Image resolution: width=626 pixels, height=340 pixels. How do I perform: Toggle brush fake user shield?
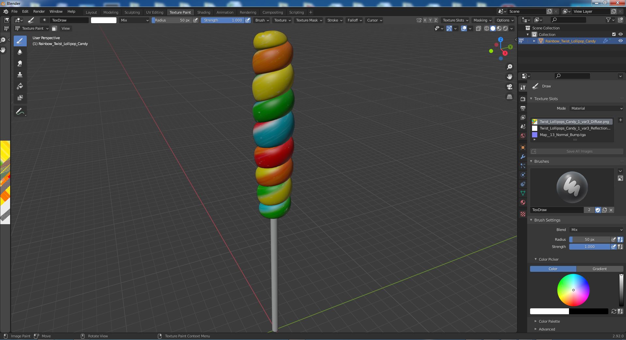pos(598,210)
